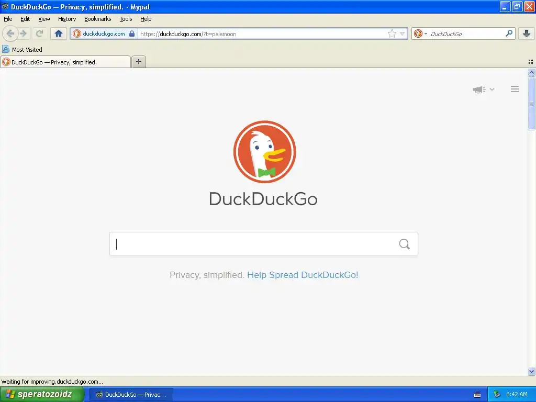536x402 pixels.
Task: Open the speratozoidz Start button
Action: click(42, 394)
